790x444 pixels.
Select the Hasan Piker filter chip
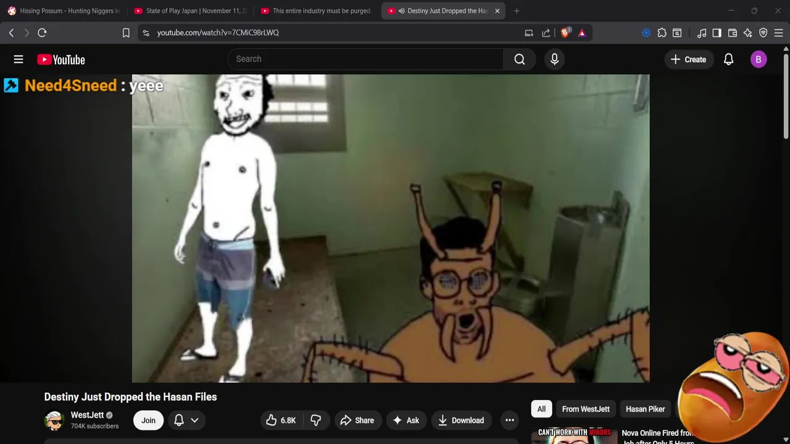[645, 409]
